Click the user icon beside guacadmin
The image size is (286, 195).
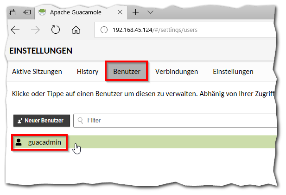pyautogui.click(x=19, y=142)
